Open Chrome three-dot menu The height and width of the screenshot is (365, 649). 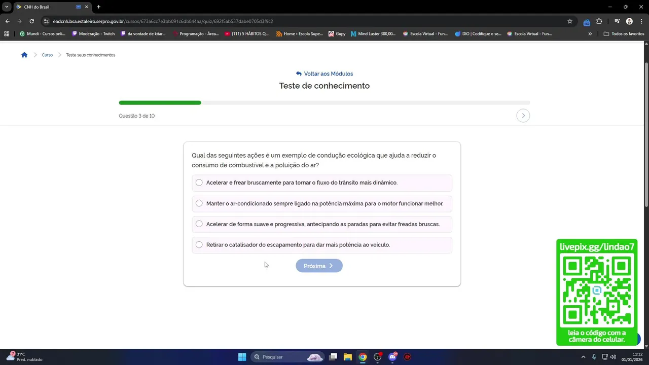pos(642,21)
